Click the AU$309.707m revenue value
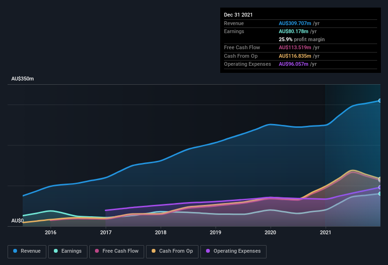This screenshot has height=265, width=388. (x=295, y=23)
